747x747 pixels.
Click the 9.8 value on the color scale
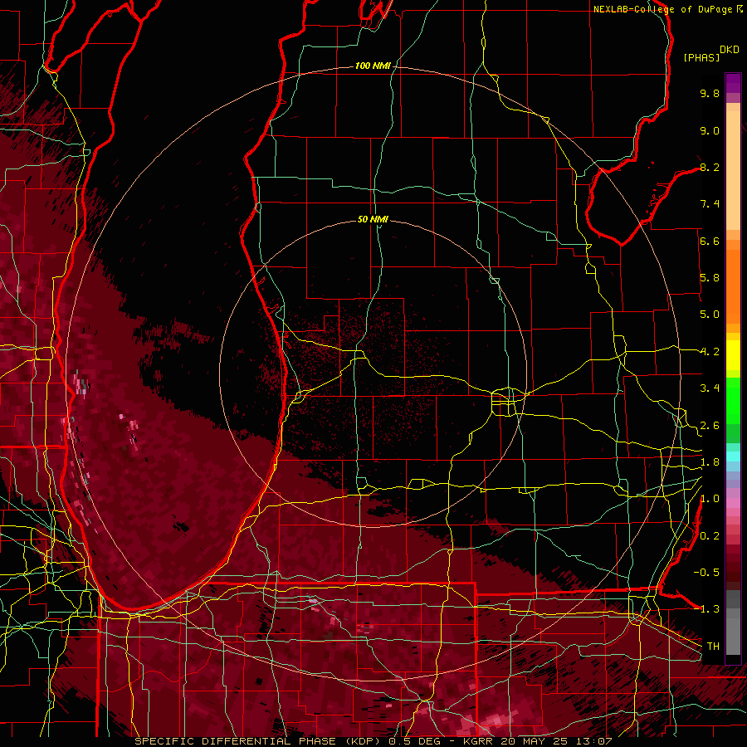[710, 93]
